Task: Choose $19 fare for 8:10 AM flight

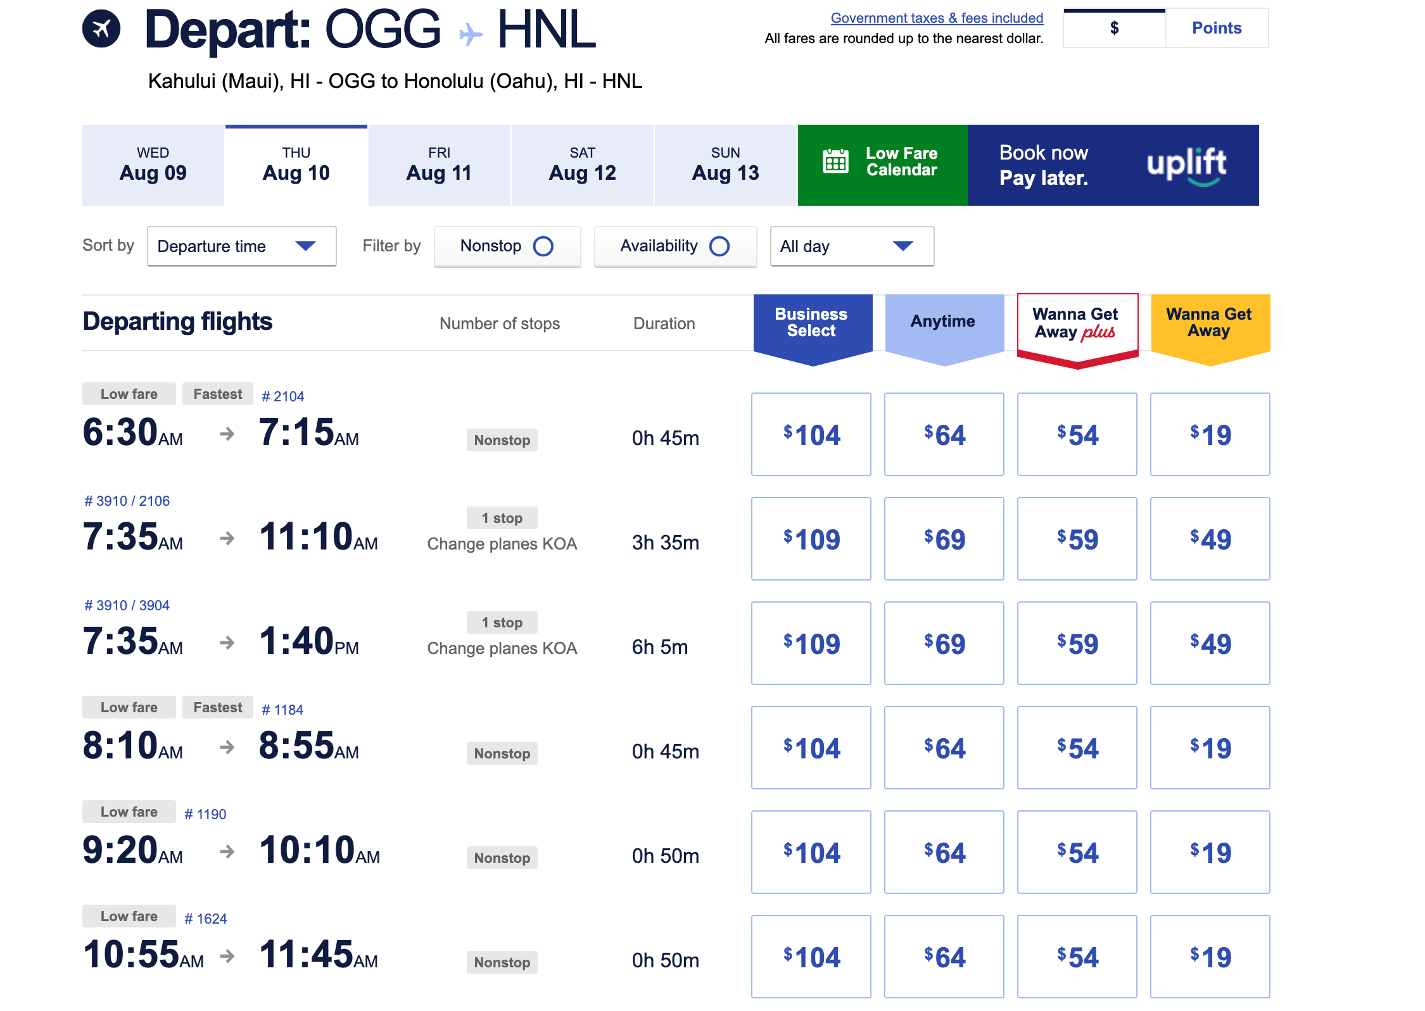Action: [x=1210, y=748]
